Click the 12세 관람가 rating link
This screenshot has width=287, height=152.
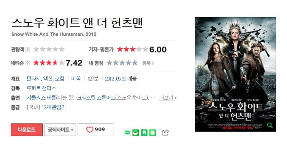click(x=53, y=107)
